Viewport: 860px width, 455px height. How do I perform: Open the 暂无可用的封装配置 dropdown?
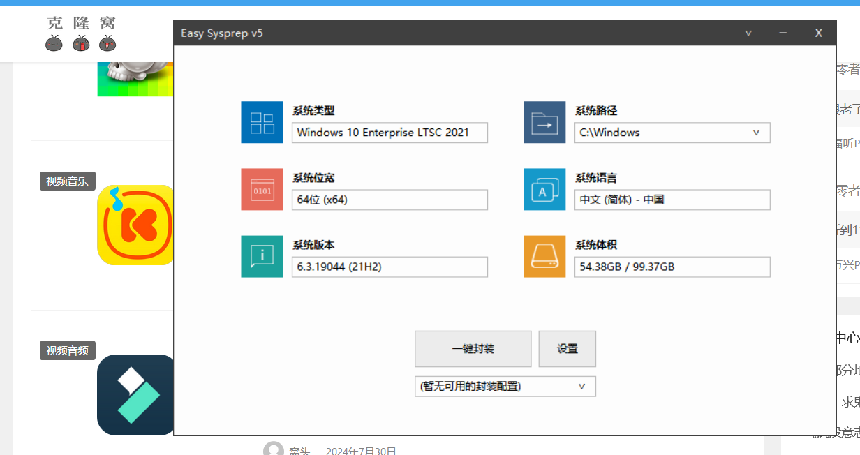[505, 387]
